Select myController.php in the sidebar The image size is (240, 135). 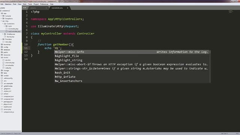point(14,31)
